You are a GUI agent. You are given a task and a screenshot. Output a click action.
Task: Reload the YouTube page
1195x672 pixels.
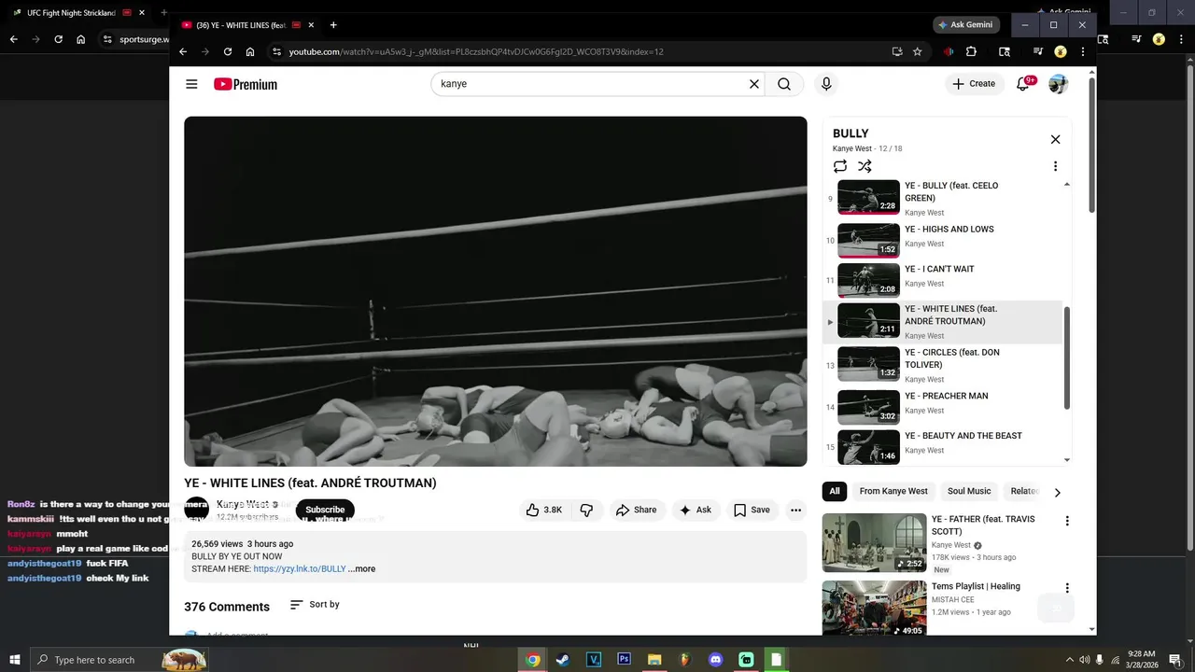(227, 51)
